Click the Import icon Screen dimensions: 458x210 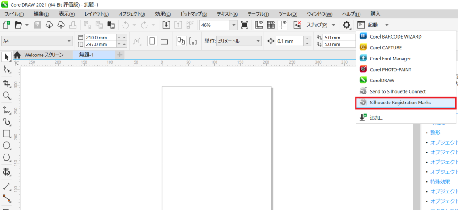[x=166, y=25]
